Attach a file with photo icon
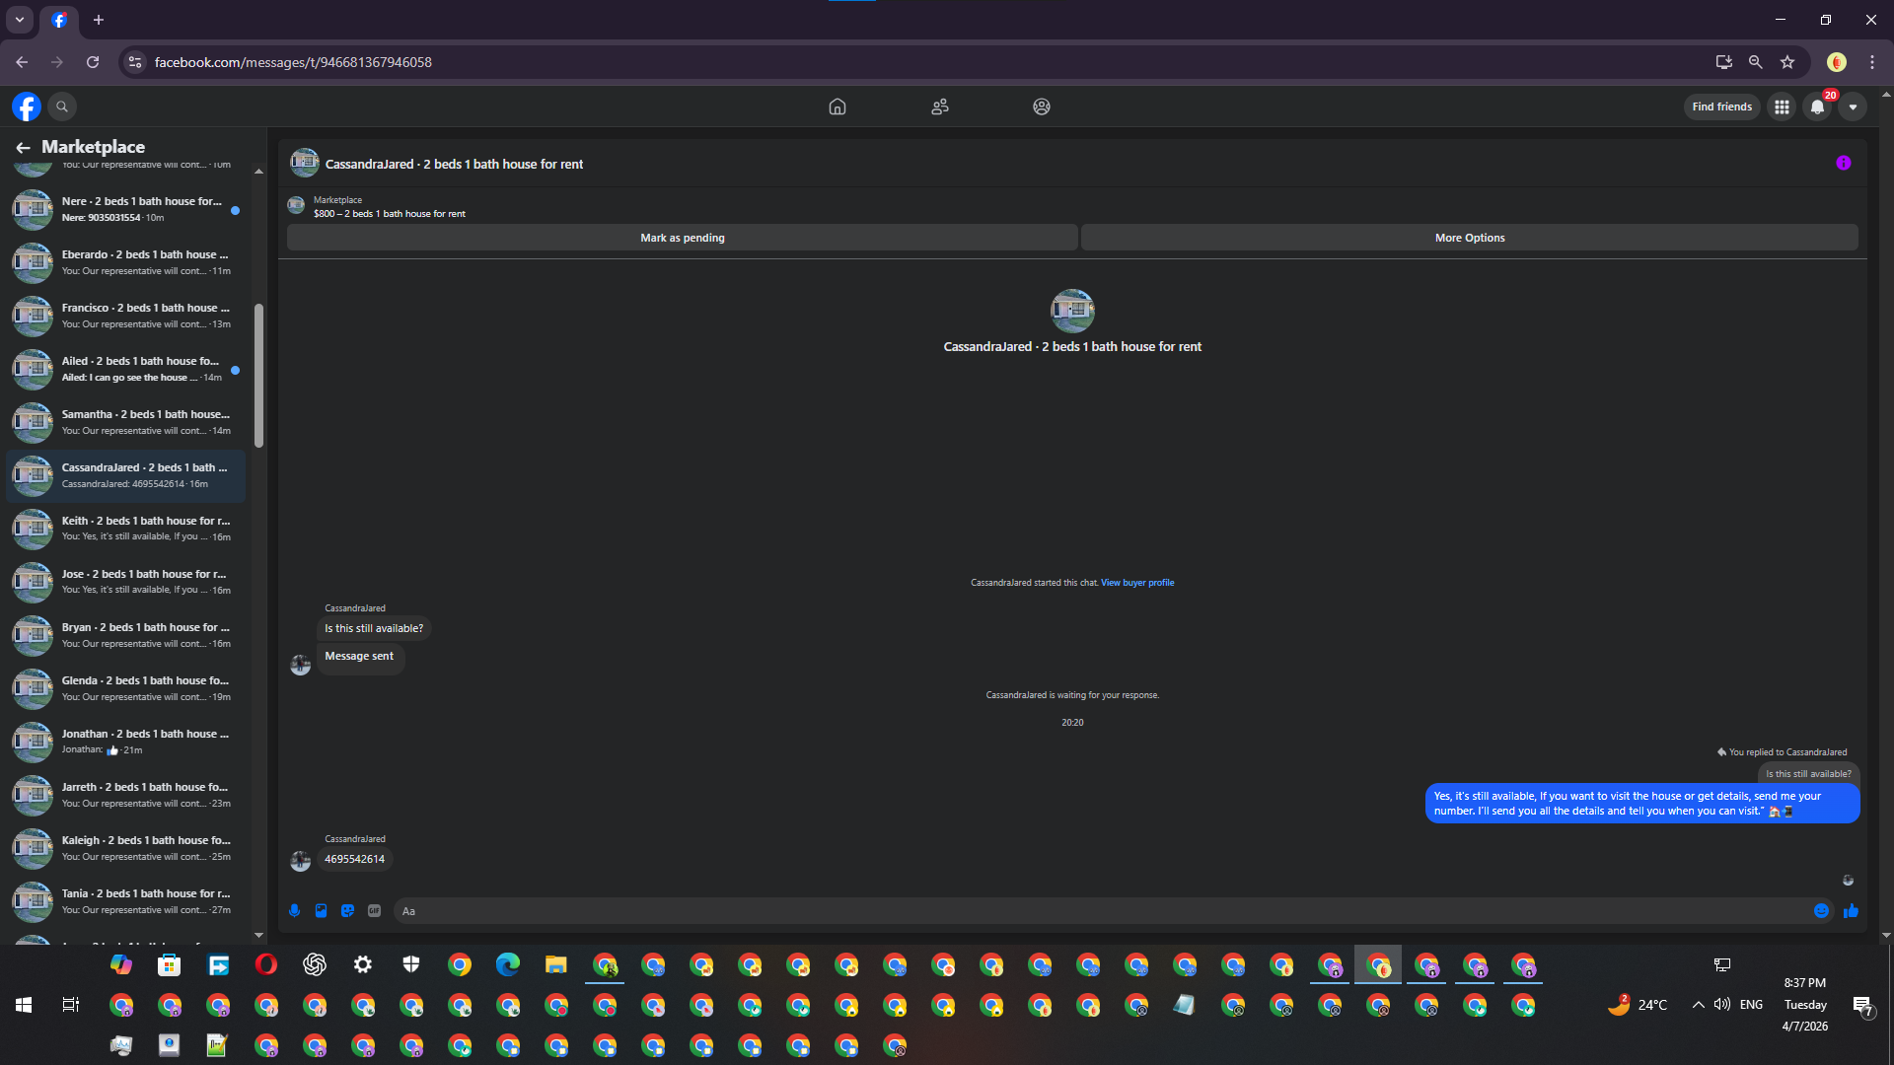The image size is (1894, 1065). [321, 911]
